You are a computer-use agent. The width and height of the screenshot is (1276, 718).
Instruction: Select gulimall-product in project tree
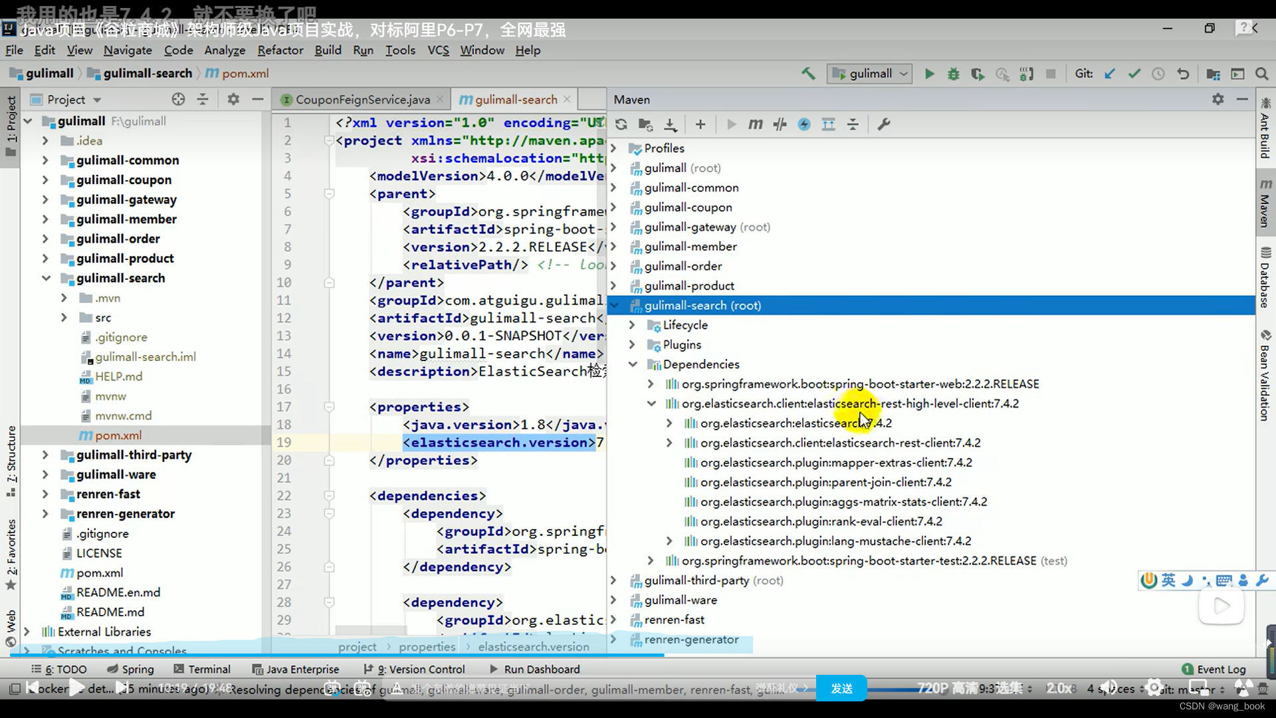124,257
